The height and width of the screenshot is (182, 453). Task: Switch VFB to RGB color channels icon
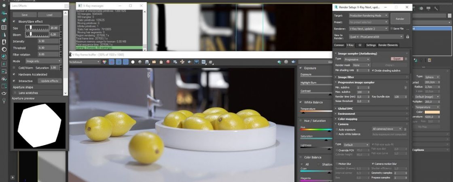(104, 62)
